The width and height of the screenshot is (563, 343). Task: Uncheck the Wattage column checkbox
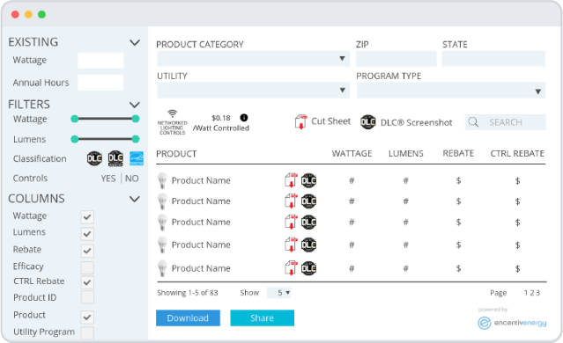coord(87,217)
